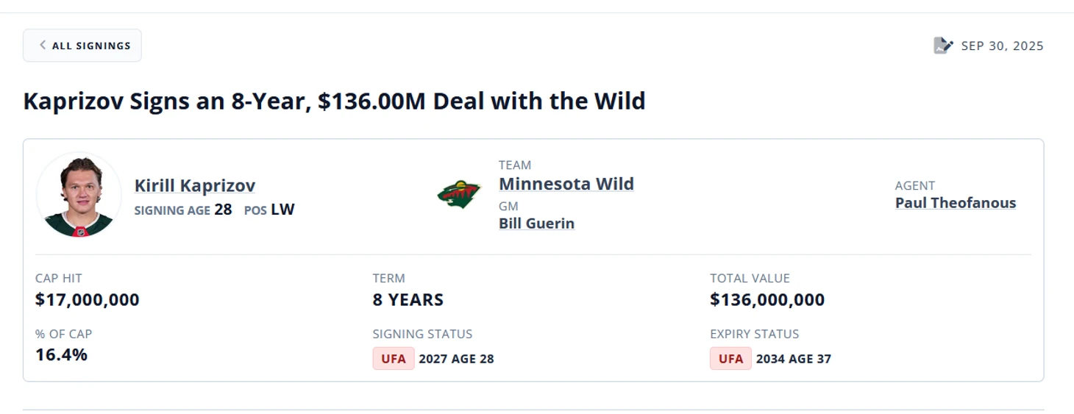Click the 2027 AGE 28 signing text
1074x414 pixels.
(x=456, y=359)
